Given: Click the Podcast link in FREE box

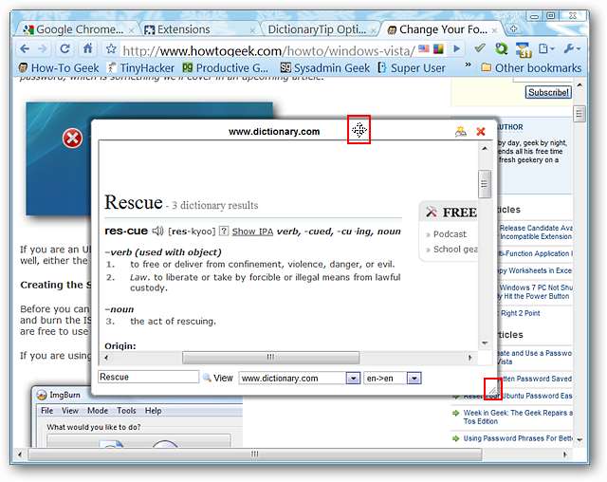Looking at the screenshot, I should (x=450, y=234).
